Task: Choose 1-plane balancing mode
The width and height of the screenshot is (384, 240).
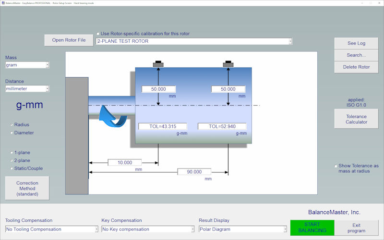Action: tap(12, 153)
